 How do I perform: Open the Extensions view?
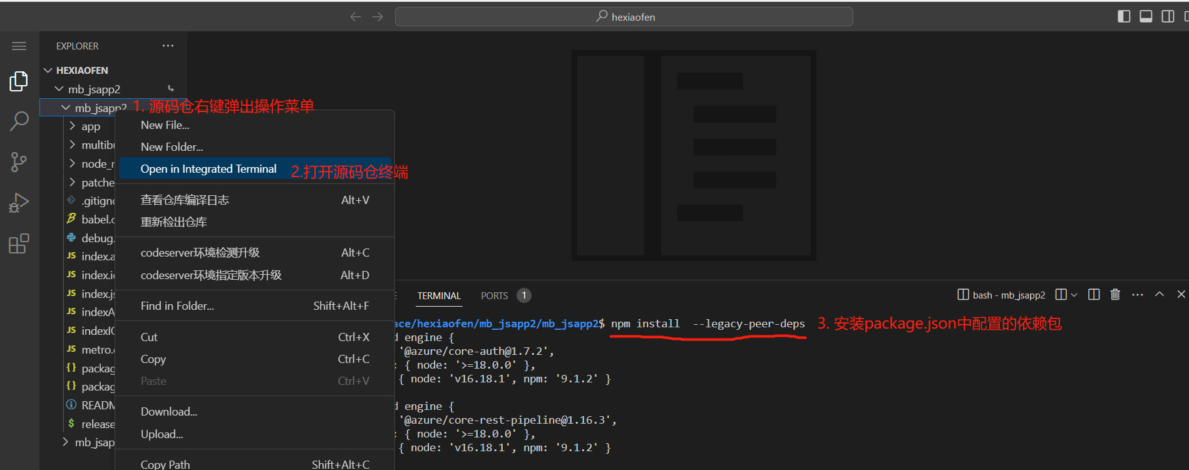click(x=19, y=243)
